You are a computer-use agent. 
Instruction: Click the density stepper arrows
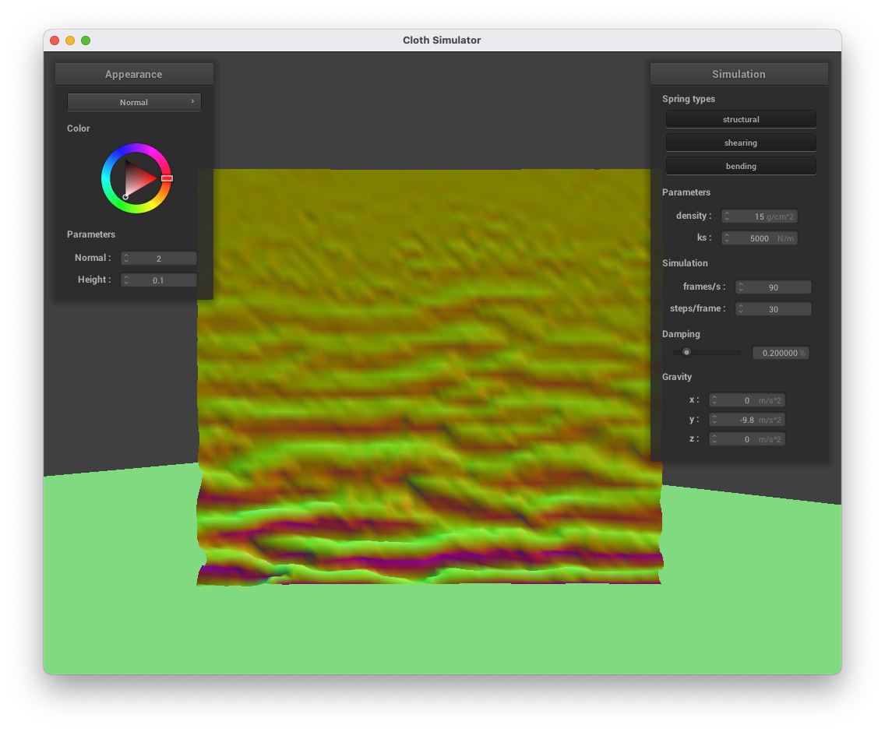pyautogui.click(x=727, y=216)
